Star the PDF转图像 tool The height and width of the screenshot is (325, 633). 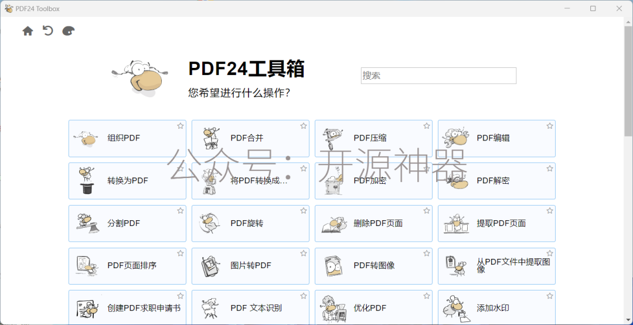pyautogui.click(x=427, y=254)
